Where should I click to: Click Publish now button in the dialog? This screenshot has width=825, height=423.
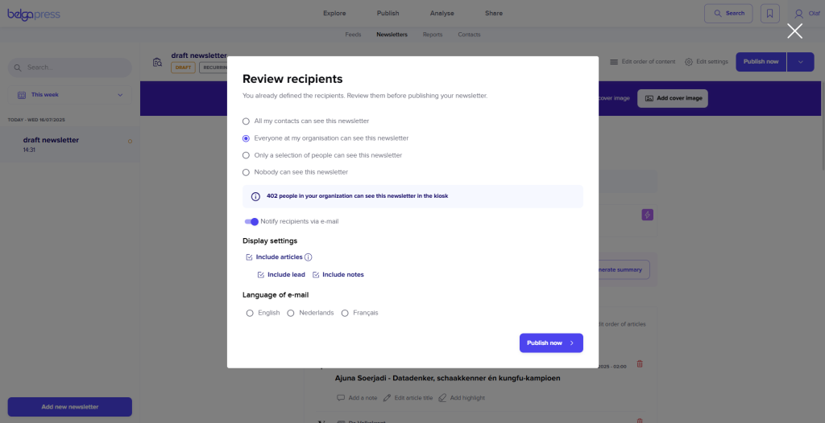550,343
